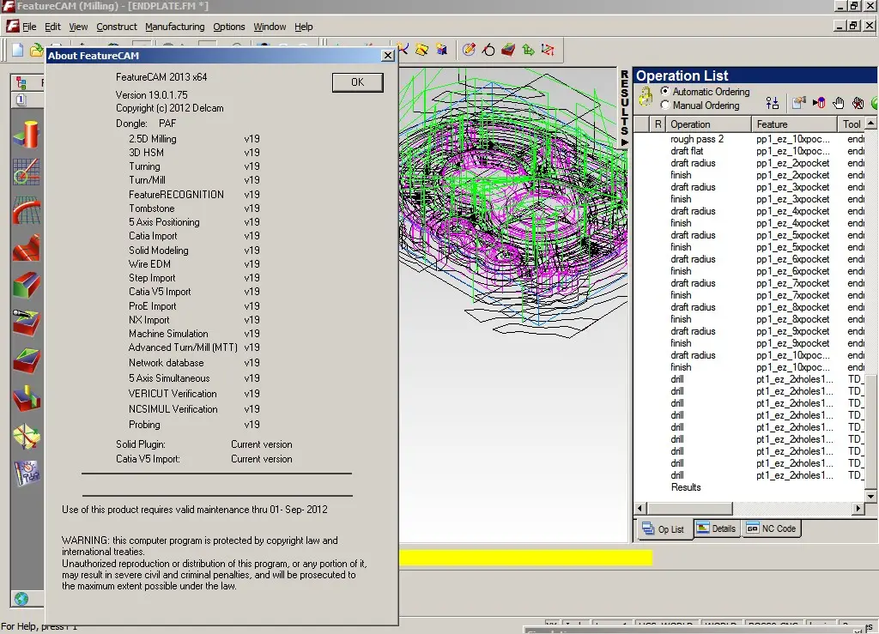Click the horizontal scroll-left arrow in Operation List
Image resolution: width=879 pixels, height=634 pixels.
[x=640, y=508]
